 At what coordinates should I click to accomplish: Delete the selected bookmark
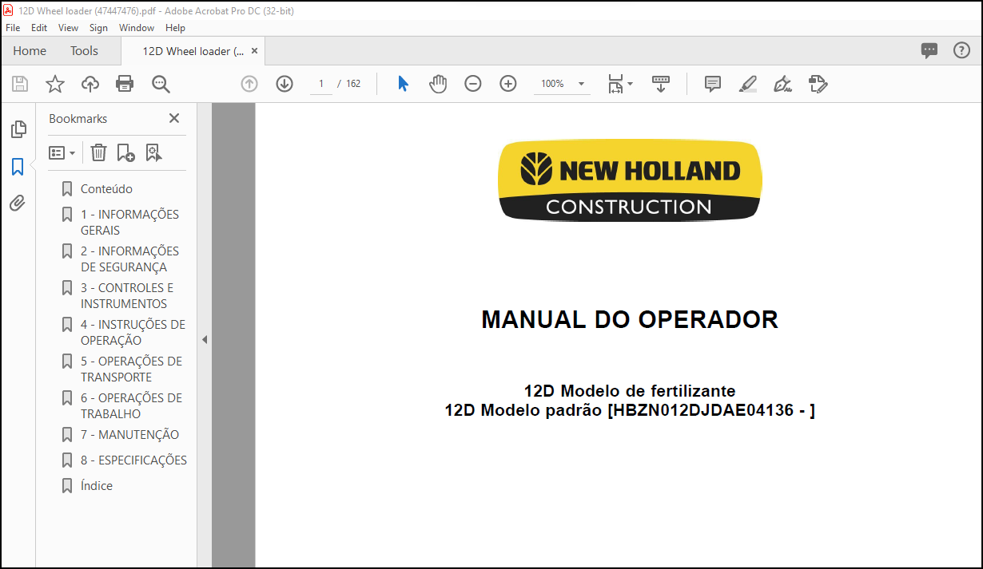[98, 152]
